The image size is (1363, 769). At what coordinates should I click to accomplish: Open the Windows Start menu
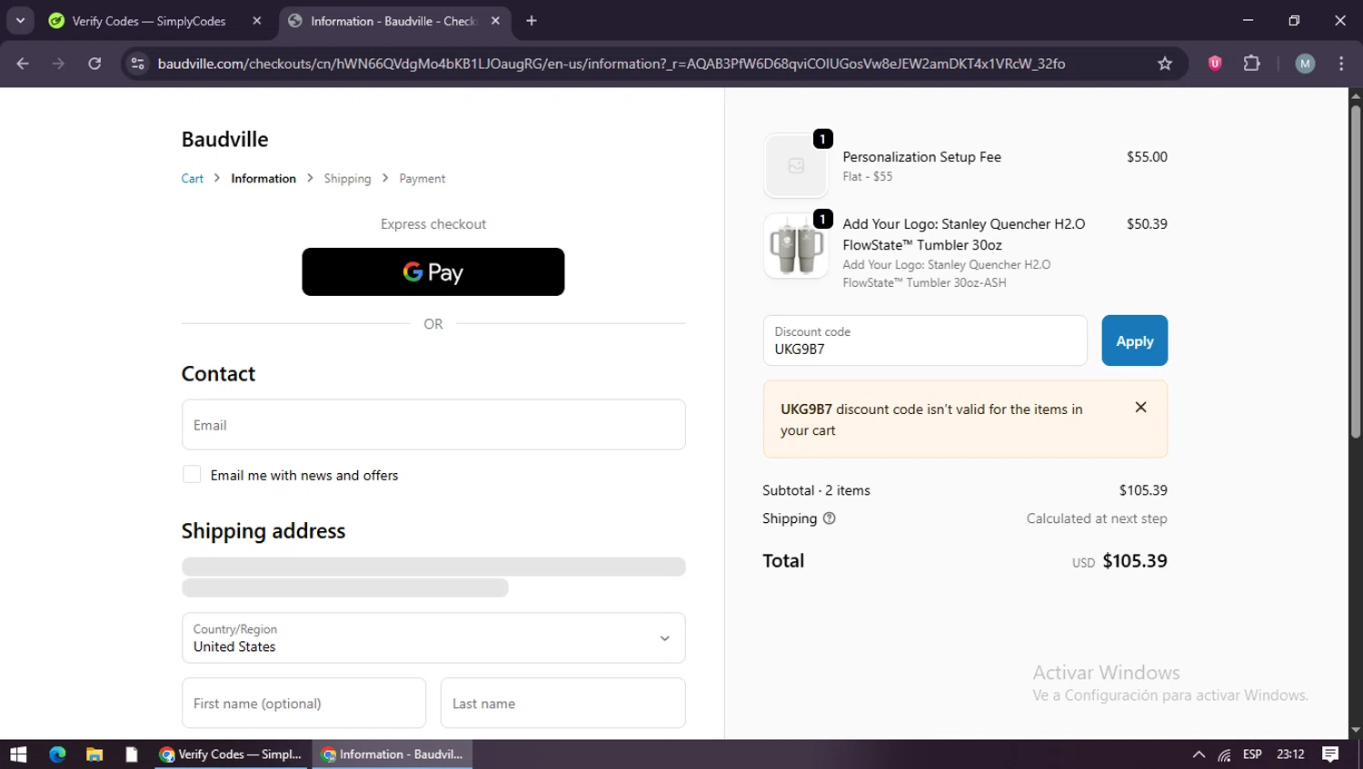point(18,754)
